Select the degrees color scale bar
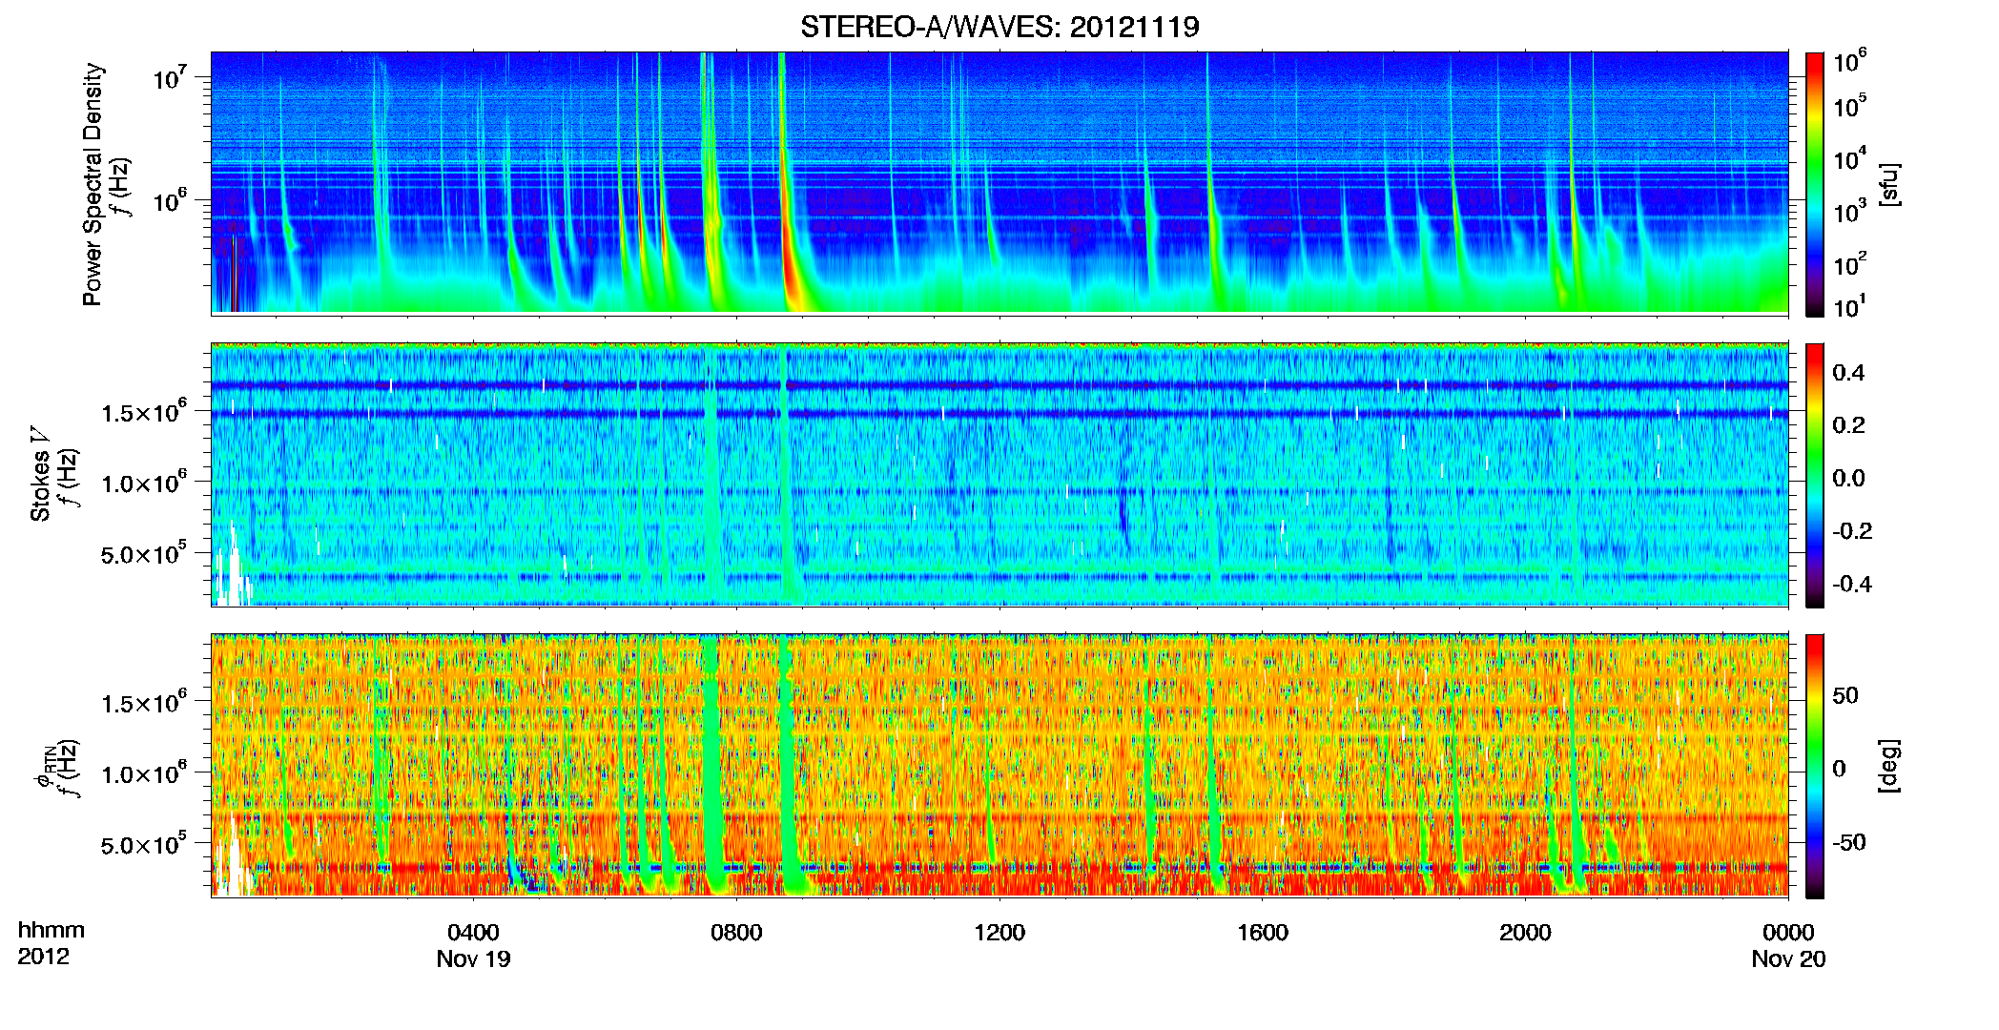 click(1815, 766)
